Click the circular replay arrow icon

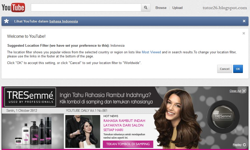pos(244,145)
